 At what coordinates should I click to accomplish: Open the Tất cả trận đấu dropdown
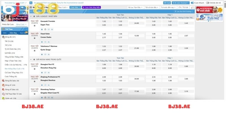pyautogui.click(x=152, y=7)
